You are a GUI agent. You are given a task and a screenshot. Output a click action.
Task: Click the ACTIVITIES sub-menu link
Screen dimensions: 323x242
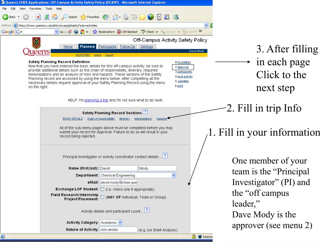pyautogui.click(x=83, y=55)
